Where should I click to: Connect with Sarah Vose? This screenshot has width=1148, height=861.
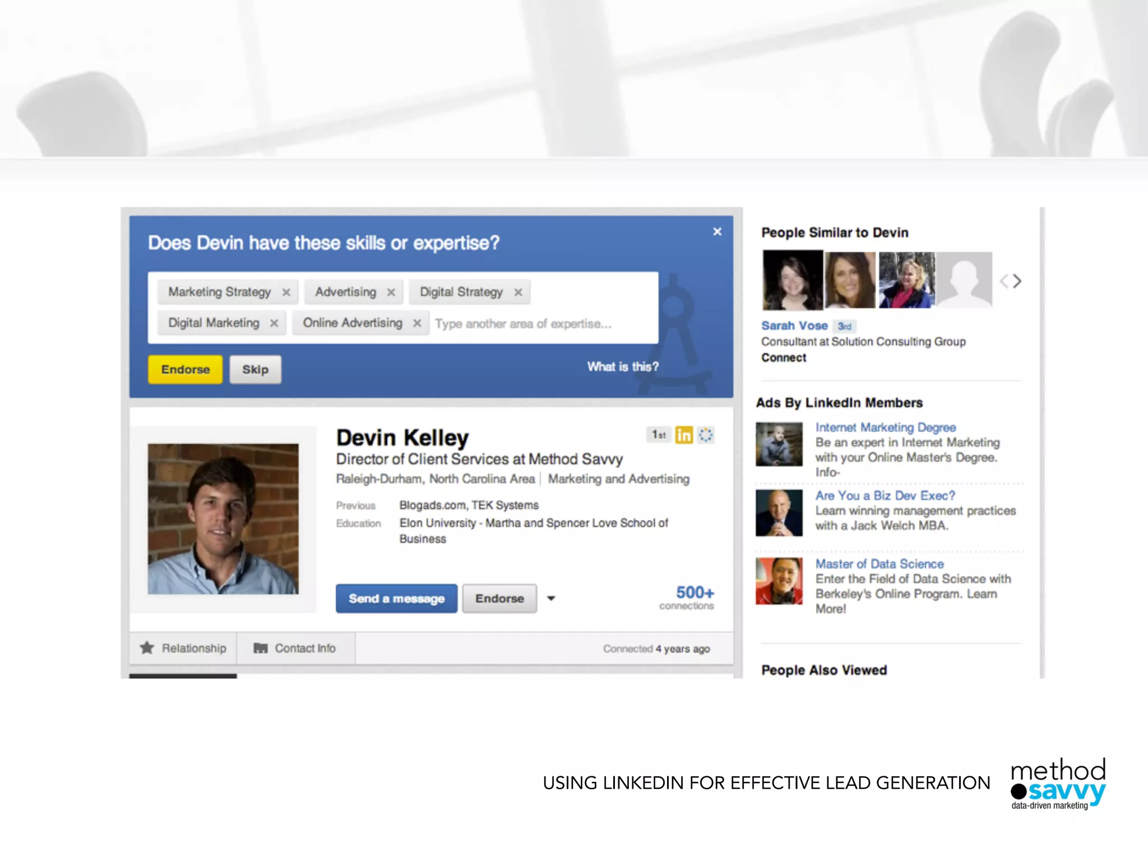pos(784,358)
